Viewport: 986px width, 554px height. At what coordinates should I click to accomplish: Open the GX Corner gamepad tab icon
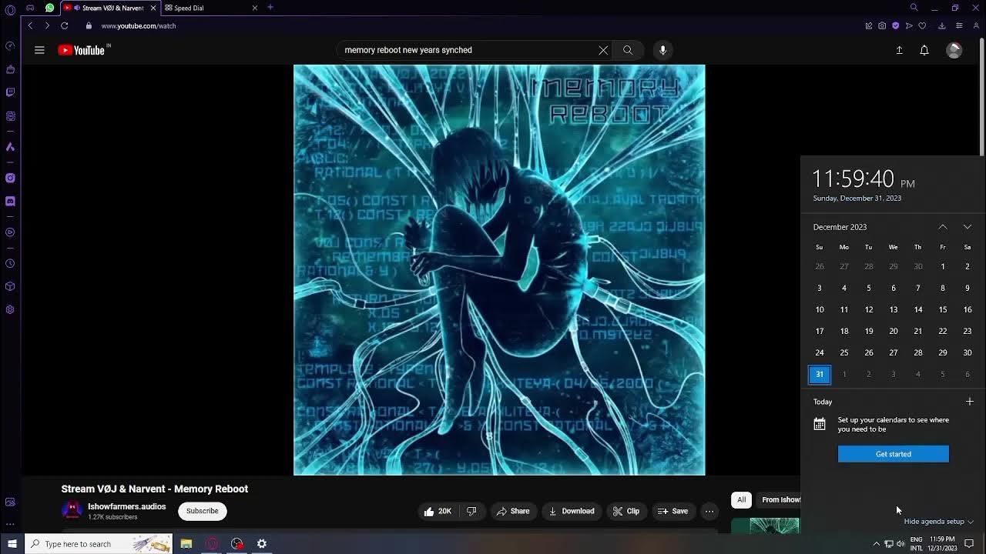pyautogui.click(x=30, y=8)
